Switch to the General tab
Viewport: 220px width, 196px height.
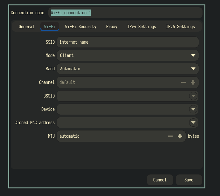point(26,27)
